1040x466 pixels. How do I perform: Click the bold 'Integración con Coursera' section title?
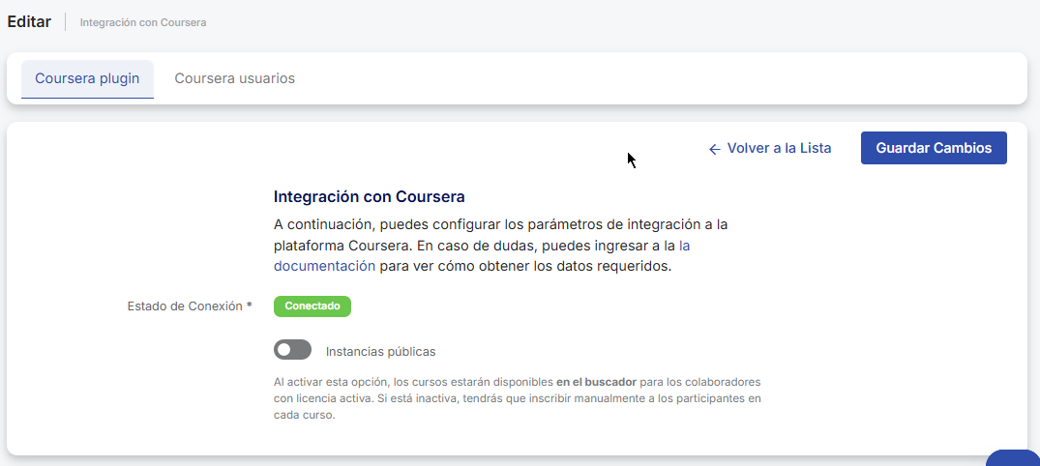click(x=370, y=197)
